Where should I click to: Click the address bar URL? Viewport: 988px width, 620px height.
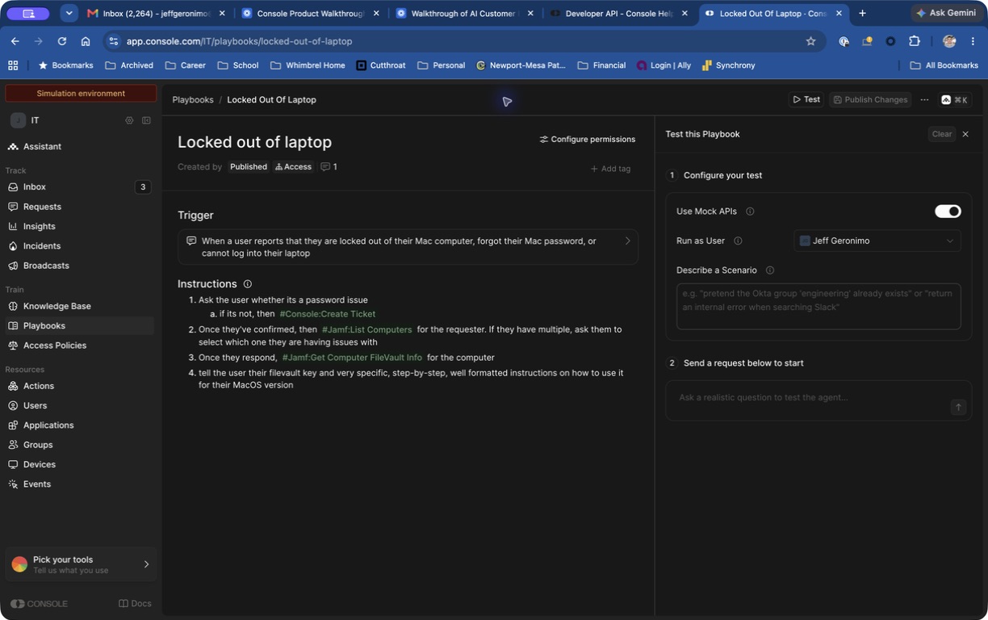(x=239, y=41)
